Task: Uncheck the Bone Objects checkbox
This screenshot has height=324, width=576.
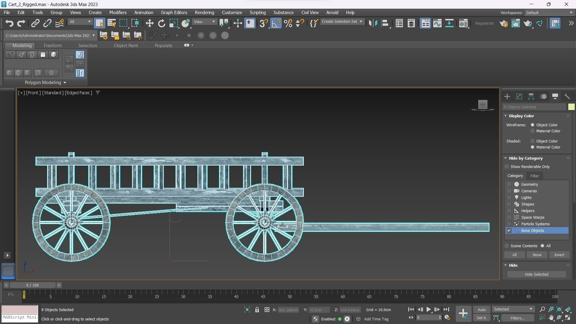Action: tap(509, 231)
